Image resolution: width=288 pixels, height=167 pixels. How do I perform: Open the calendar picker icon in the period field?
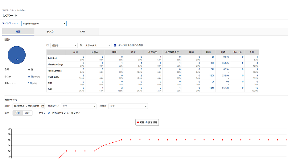(43, 106)
